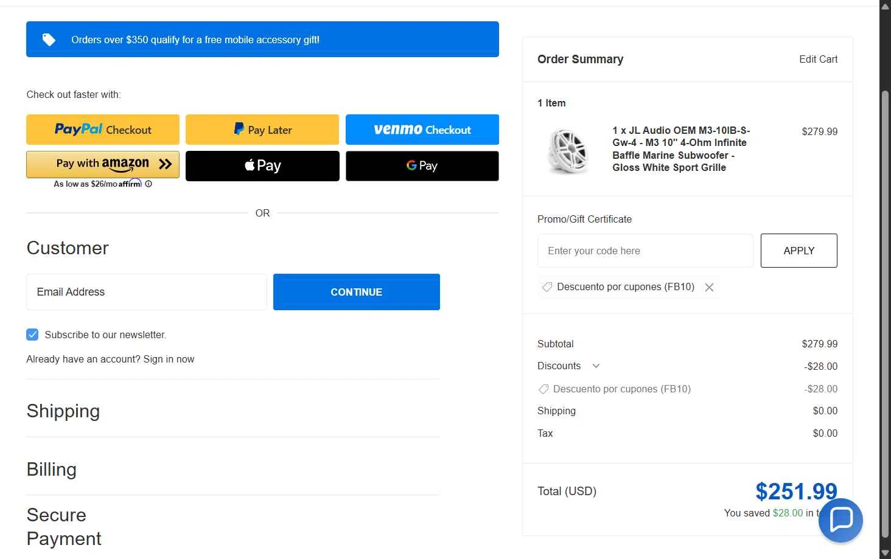Choose the PayPal Pay Later button
891x559 pixels.
click(x=262, y=130)
